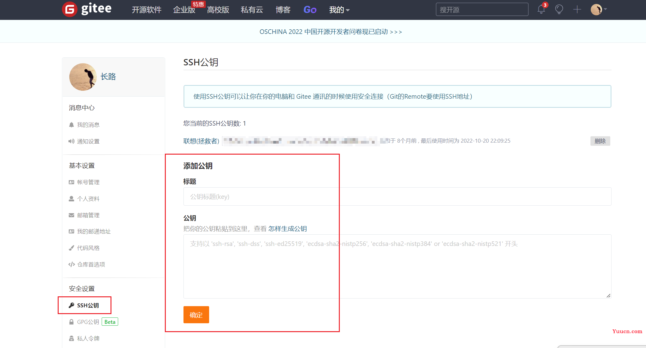
Task: Click the plus icon in the header
Action: pyautogui.click(x=577, y=9)
